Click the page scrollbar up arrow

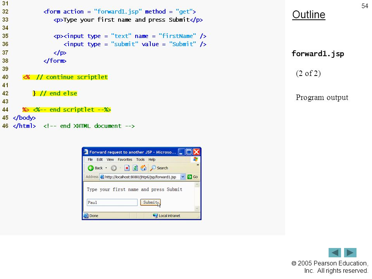[x=197, y=184]
